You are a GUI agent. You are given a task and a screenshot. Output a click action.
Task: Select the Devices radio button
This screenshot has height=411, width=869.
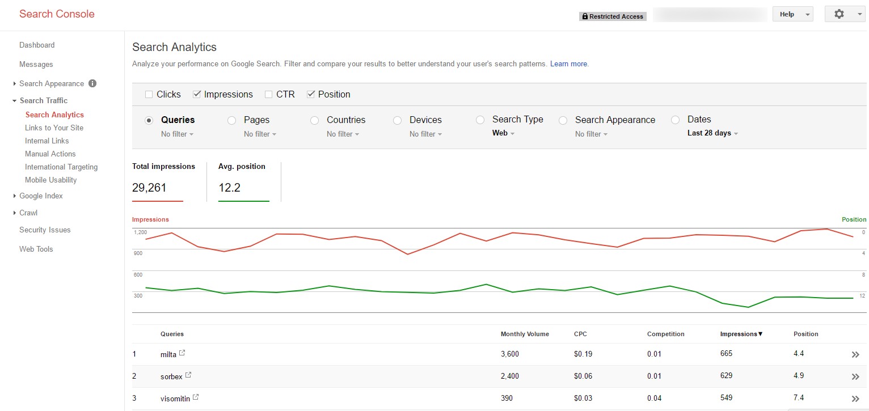tap(397, 120)
